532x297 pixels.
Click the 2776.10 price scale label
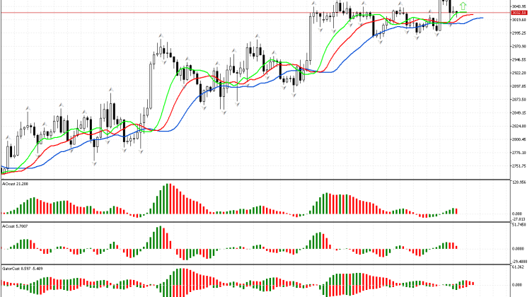point(519,152)
